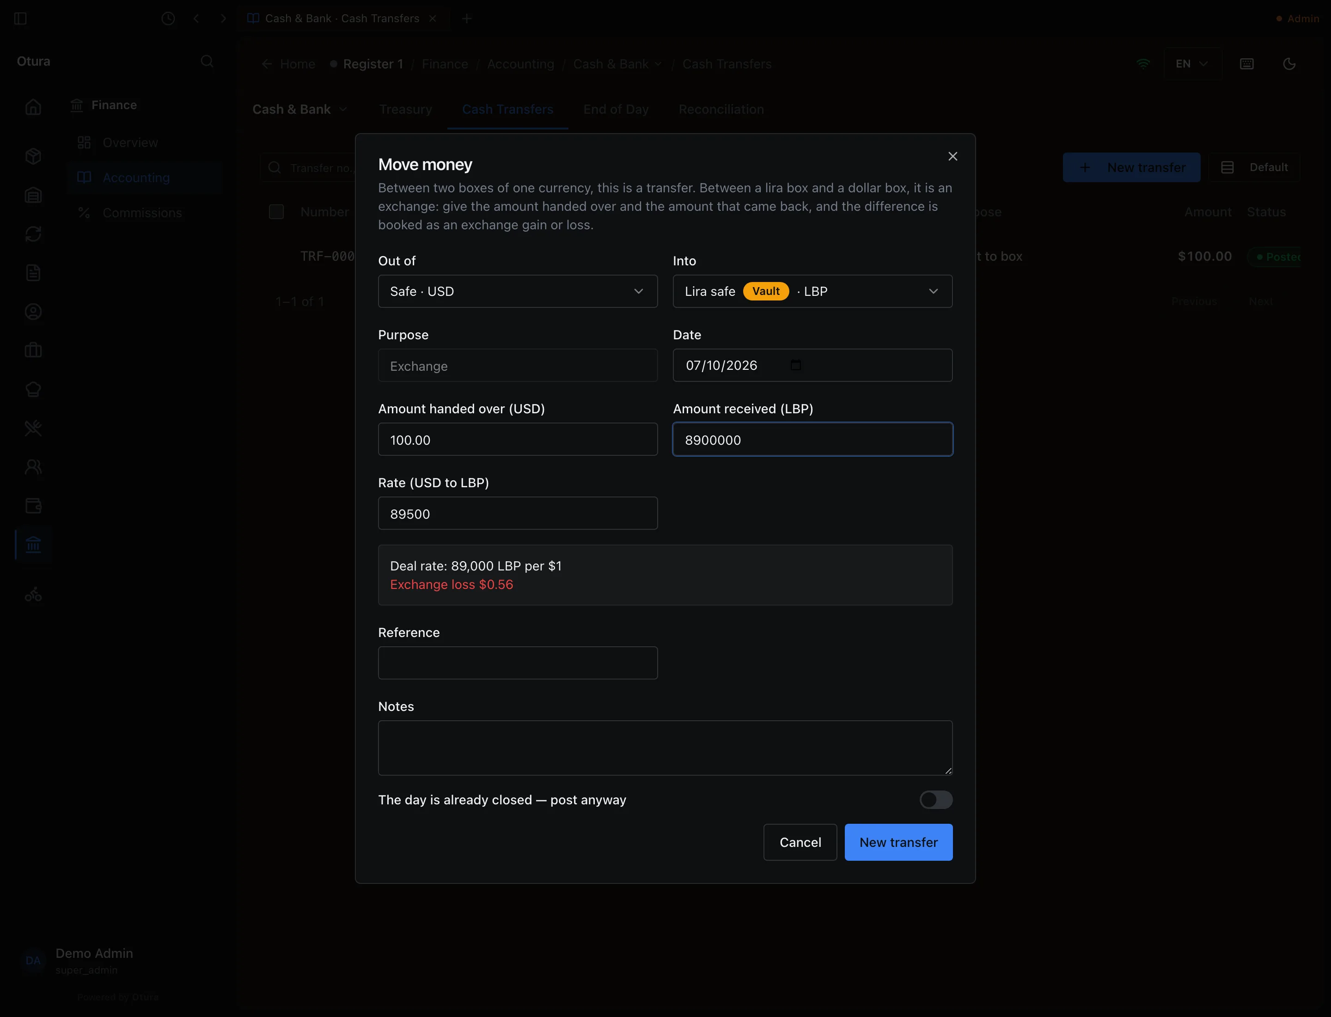Click the Reference input field
This screenshot has width=1331, height=1017.
(x=518, y=663)
